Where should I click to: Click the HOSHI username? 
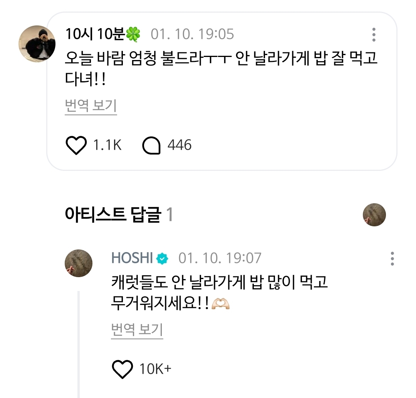pos(132,258)
